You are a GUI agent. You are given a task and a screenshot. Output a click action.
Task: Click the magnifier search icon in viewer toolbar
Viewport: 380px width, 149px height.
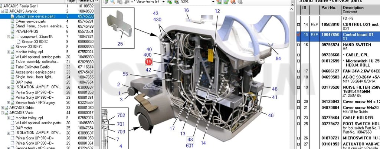pyautogui.click(x=113, y=2)
